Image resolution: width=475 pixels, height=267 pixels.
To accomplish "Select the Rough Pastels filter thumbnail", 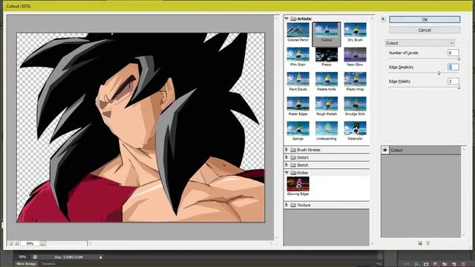I will 327,104.
